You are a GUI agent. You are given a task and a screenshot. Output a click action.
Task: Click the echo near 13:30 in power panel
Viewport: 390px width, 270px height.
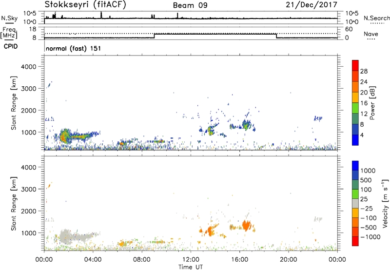click(211, 131)
